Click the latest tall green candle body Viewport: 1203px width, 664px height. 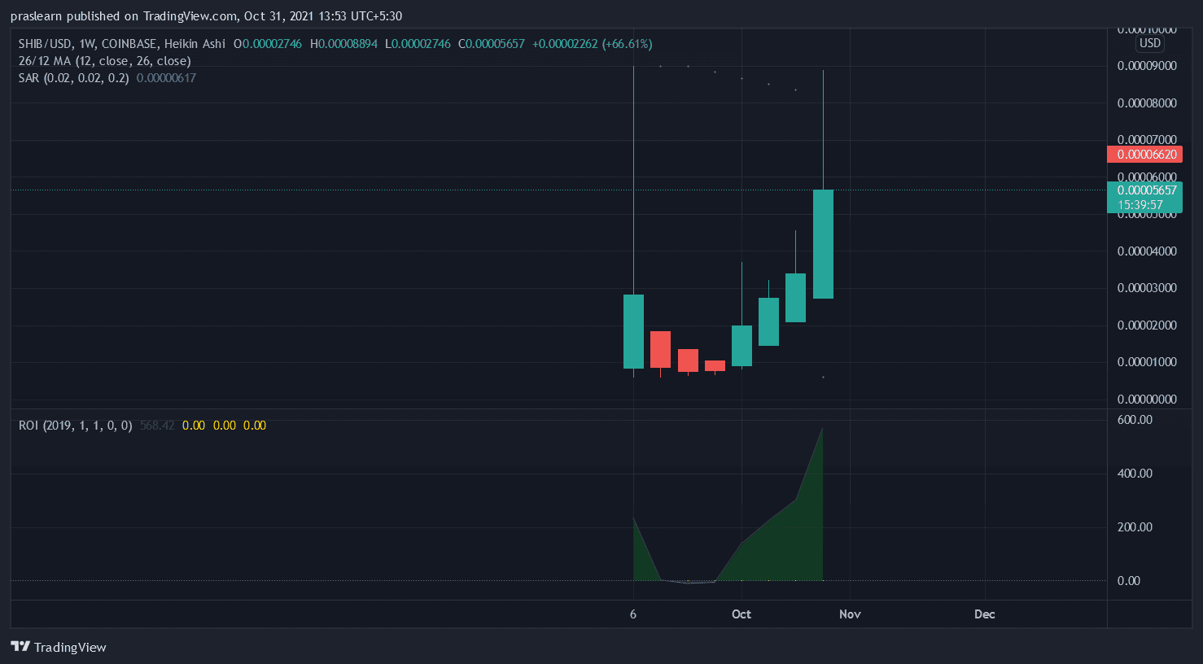coord(823,244)
